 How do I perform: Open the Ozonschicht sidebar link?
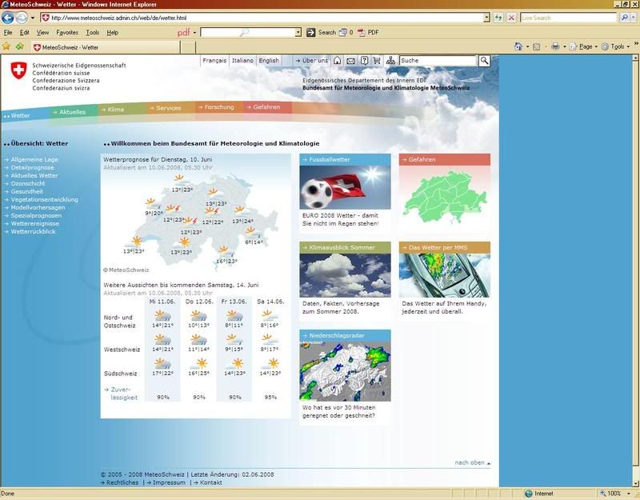pos(28,184)
